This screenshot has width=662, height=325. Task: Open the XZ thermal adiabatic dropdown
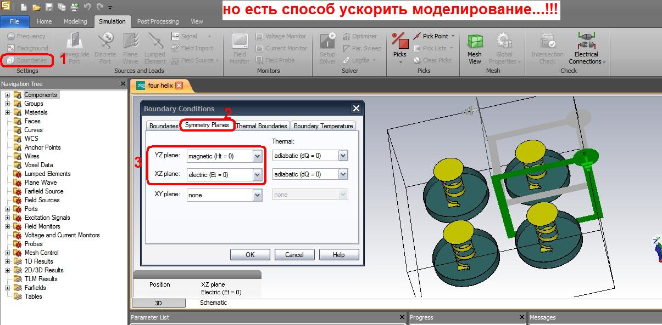[343, 174]
